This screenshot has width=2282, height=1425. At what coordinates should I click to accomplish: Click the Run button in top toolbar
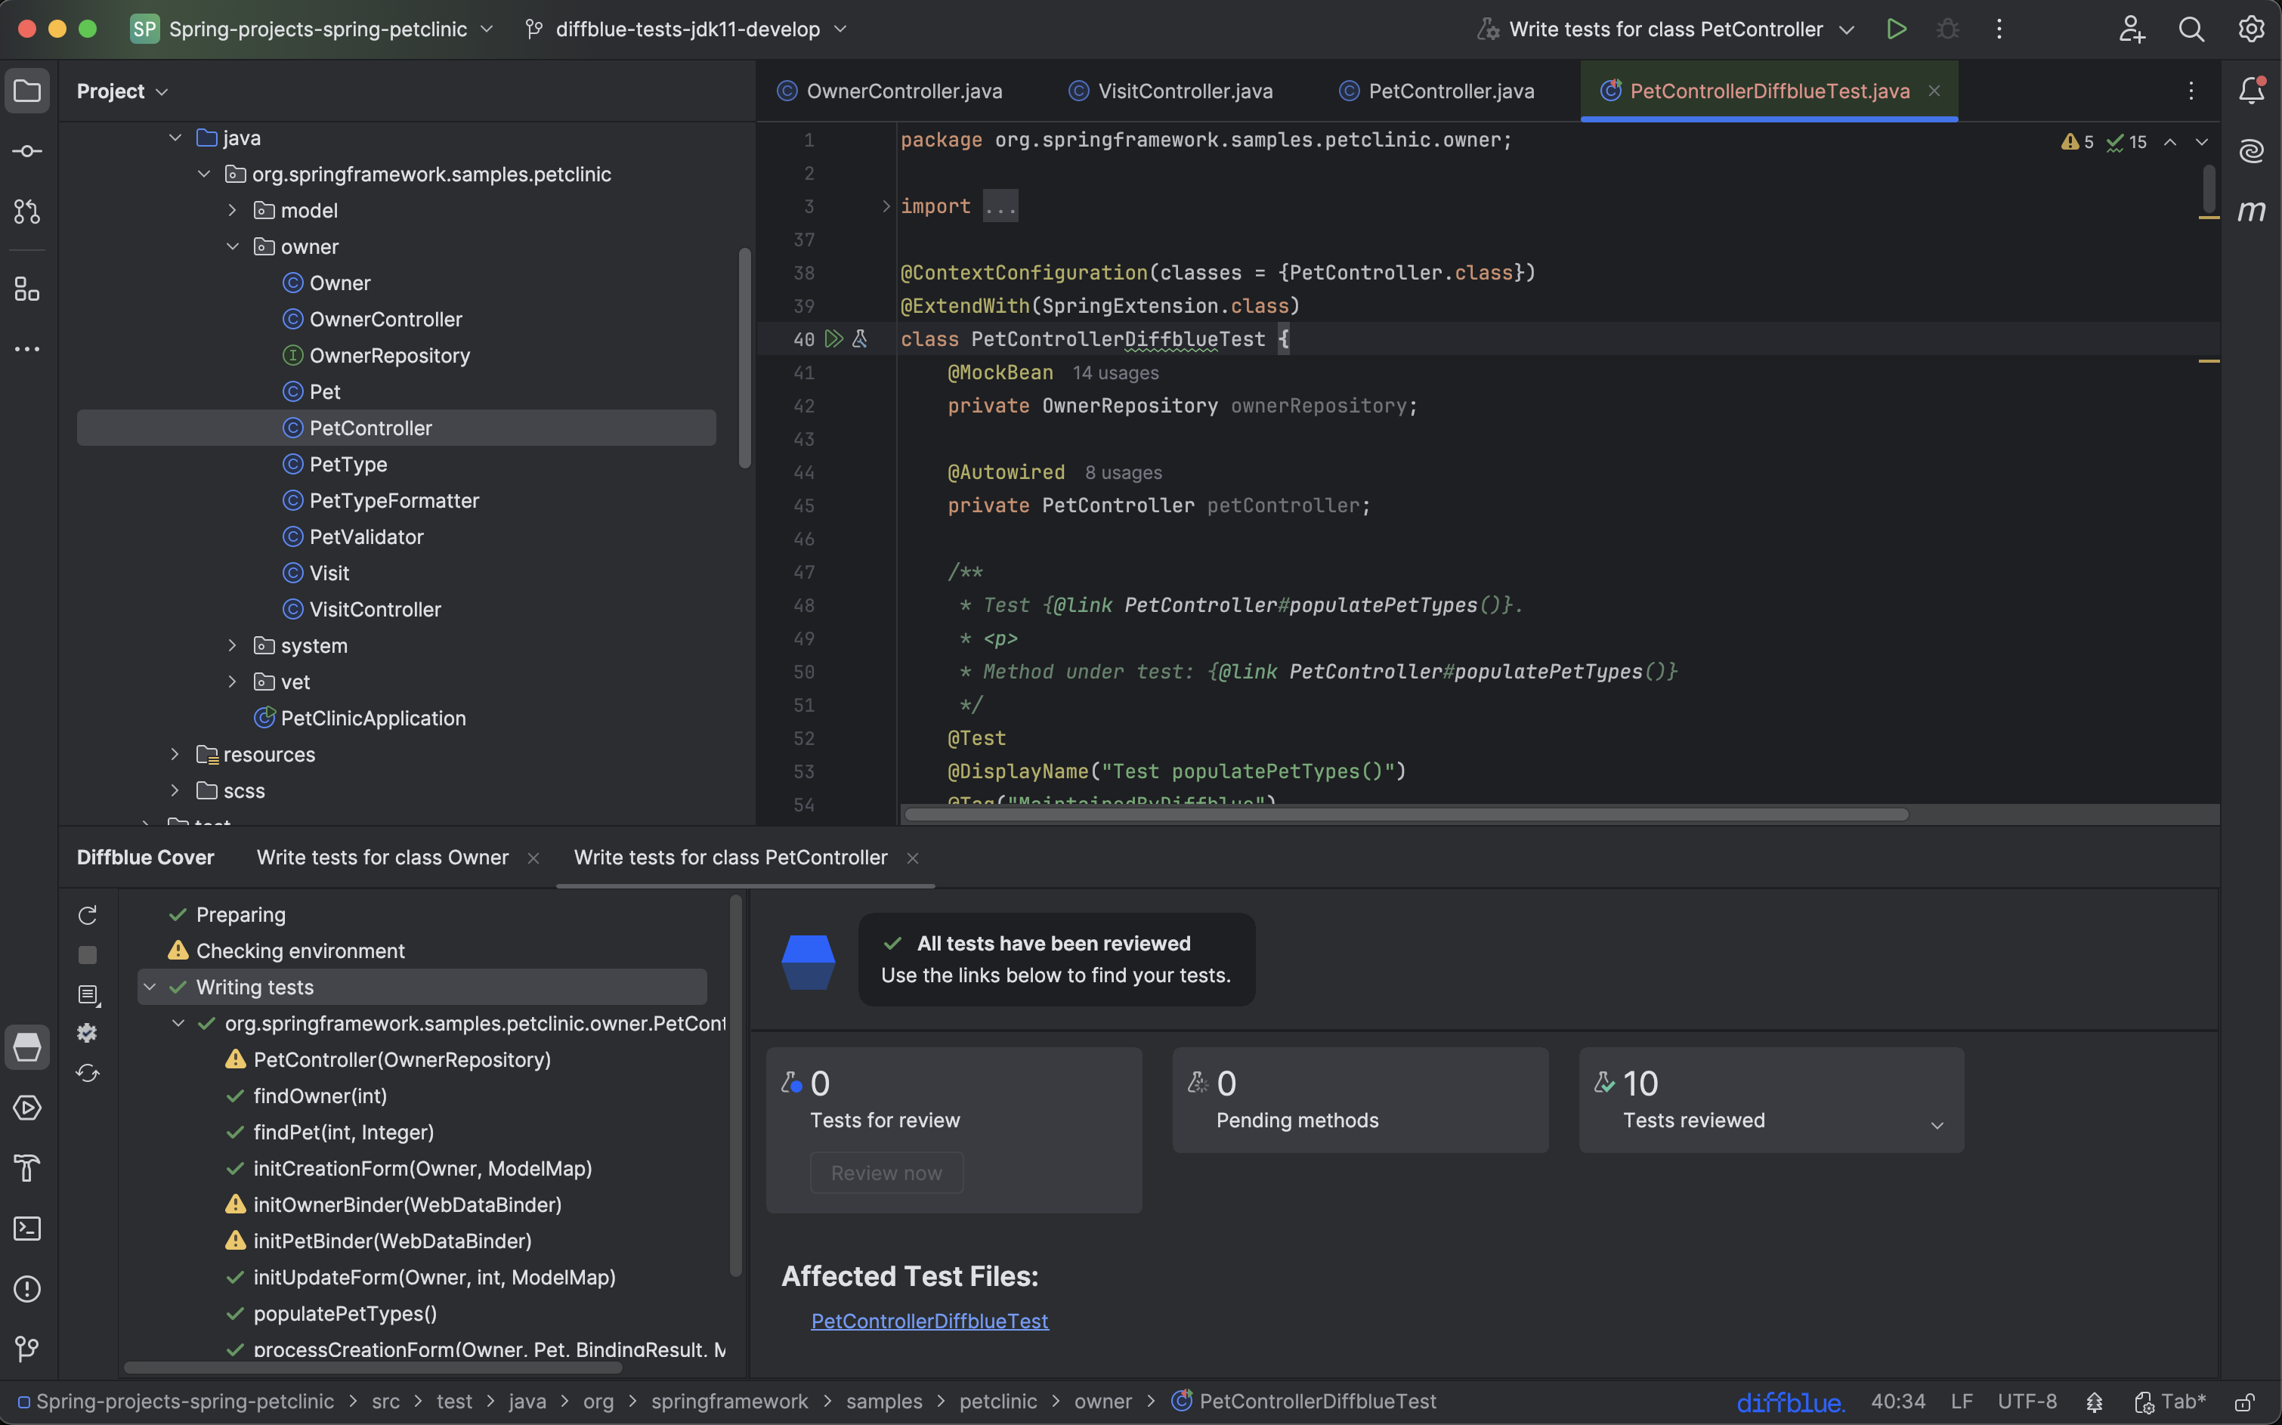tap(1897, 29)
